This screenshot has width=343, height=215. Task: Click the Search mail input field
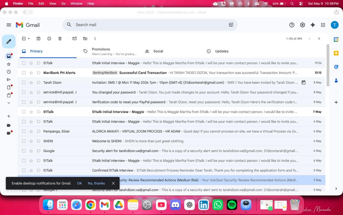[x=150, y=25]
